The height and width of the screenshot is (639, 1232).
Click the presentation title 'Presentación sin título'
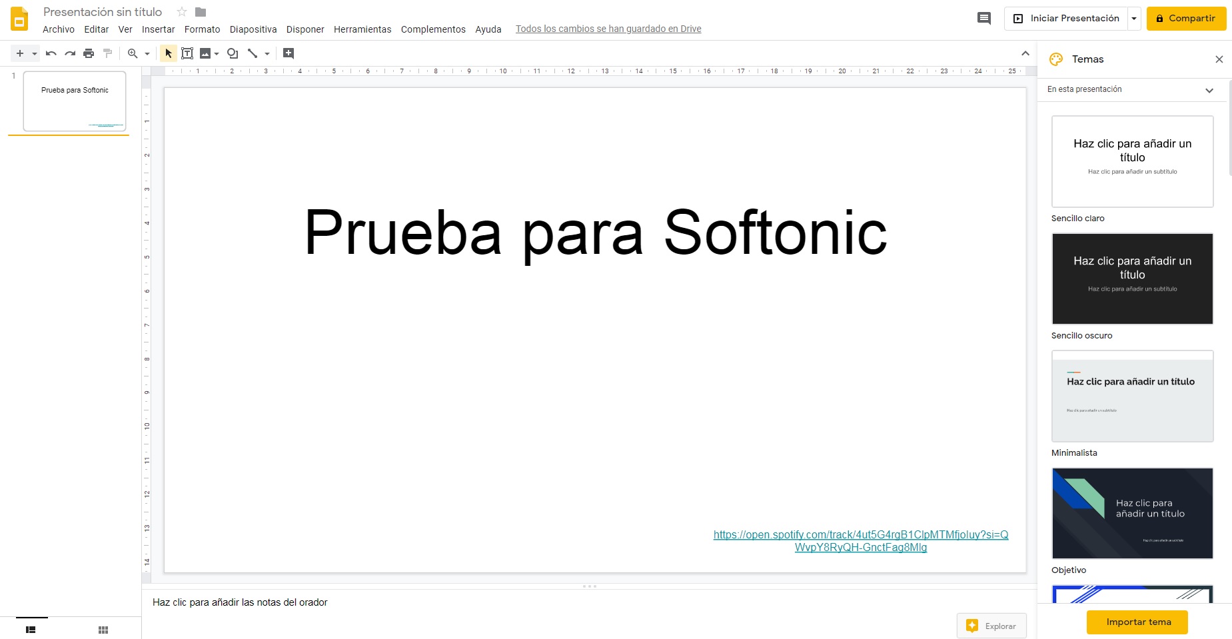(x=103, y=12)
